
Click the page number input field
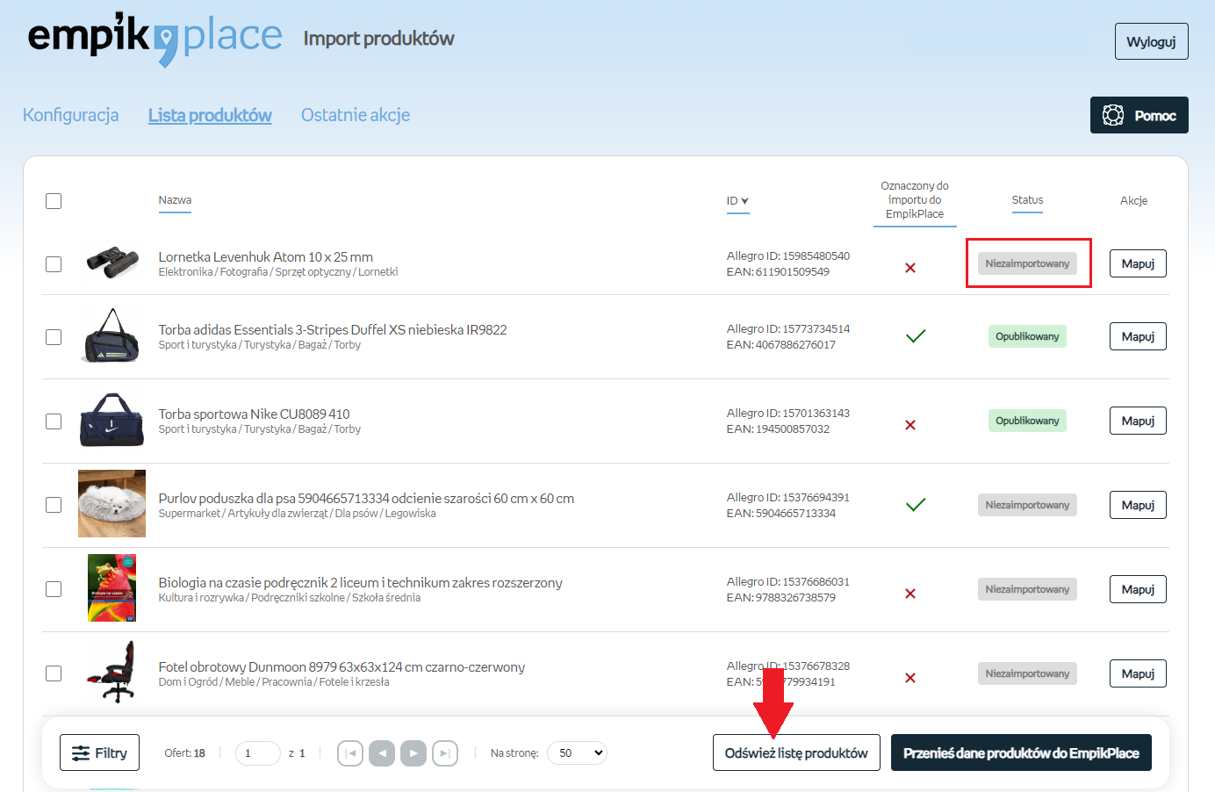click(257, 753)
